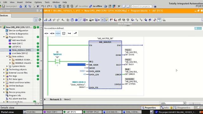Redo the last action
This screenshot has width=203, height=114.
[49, 6]
